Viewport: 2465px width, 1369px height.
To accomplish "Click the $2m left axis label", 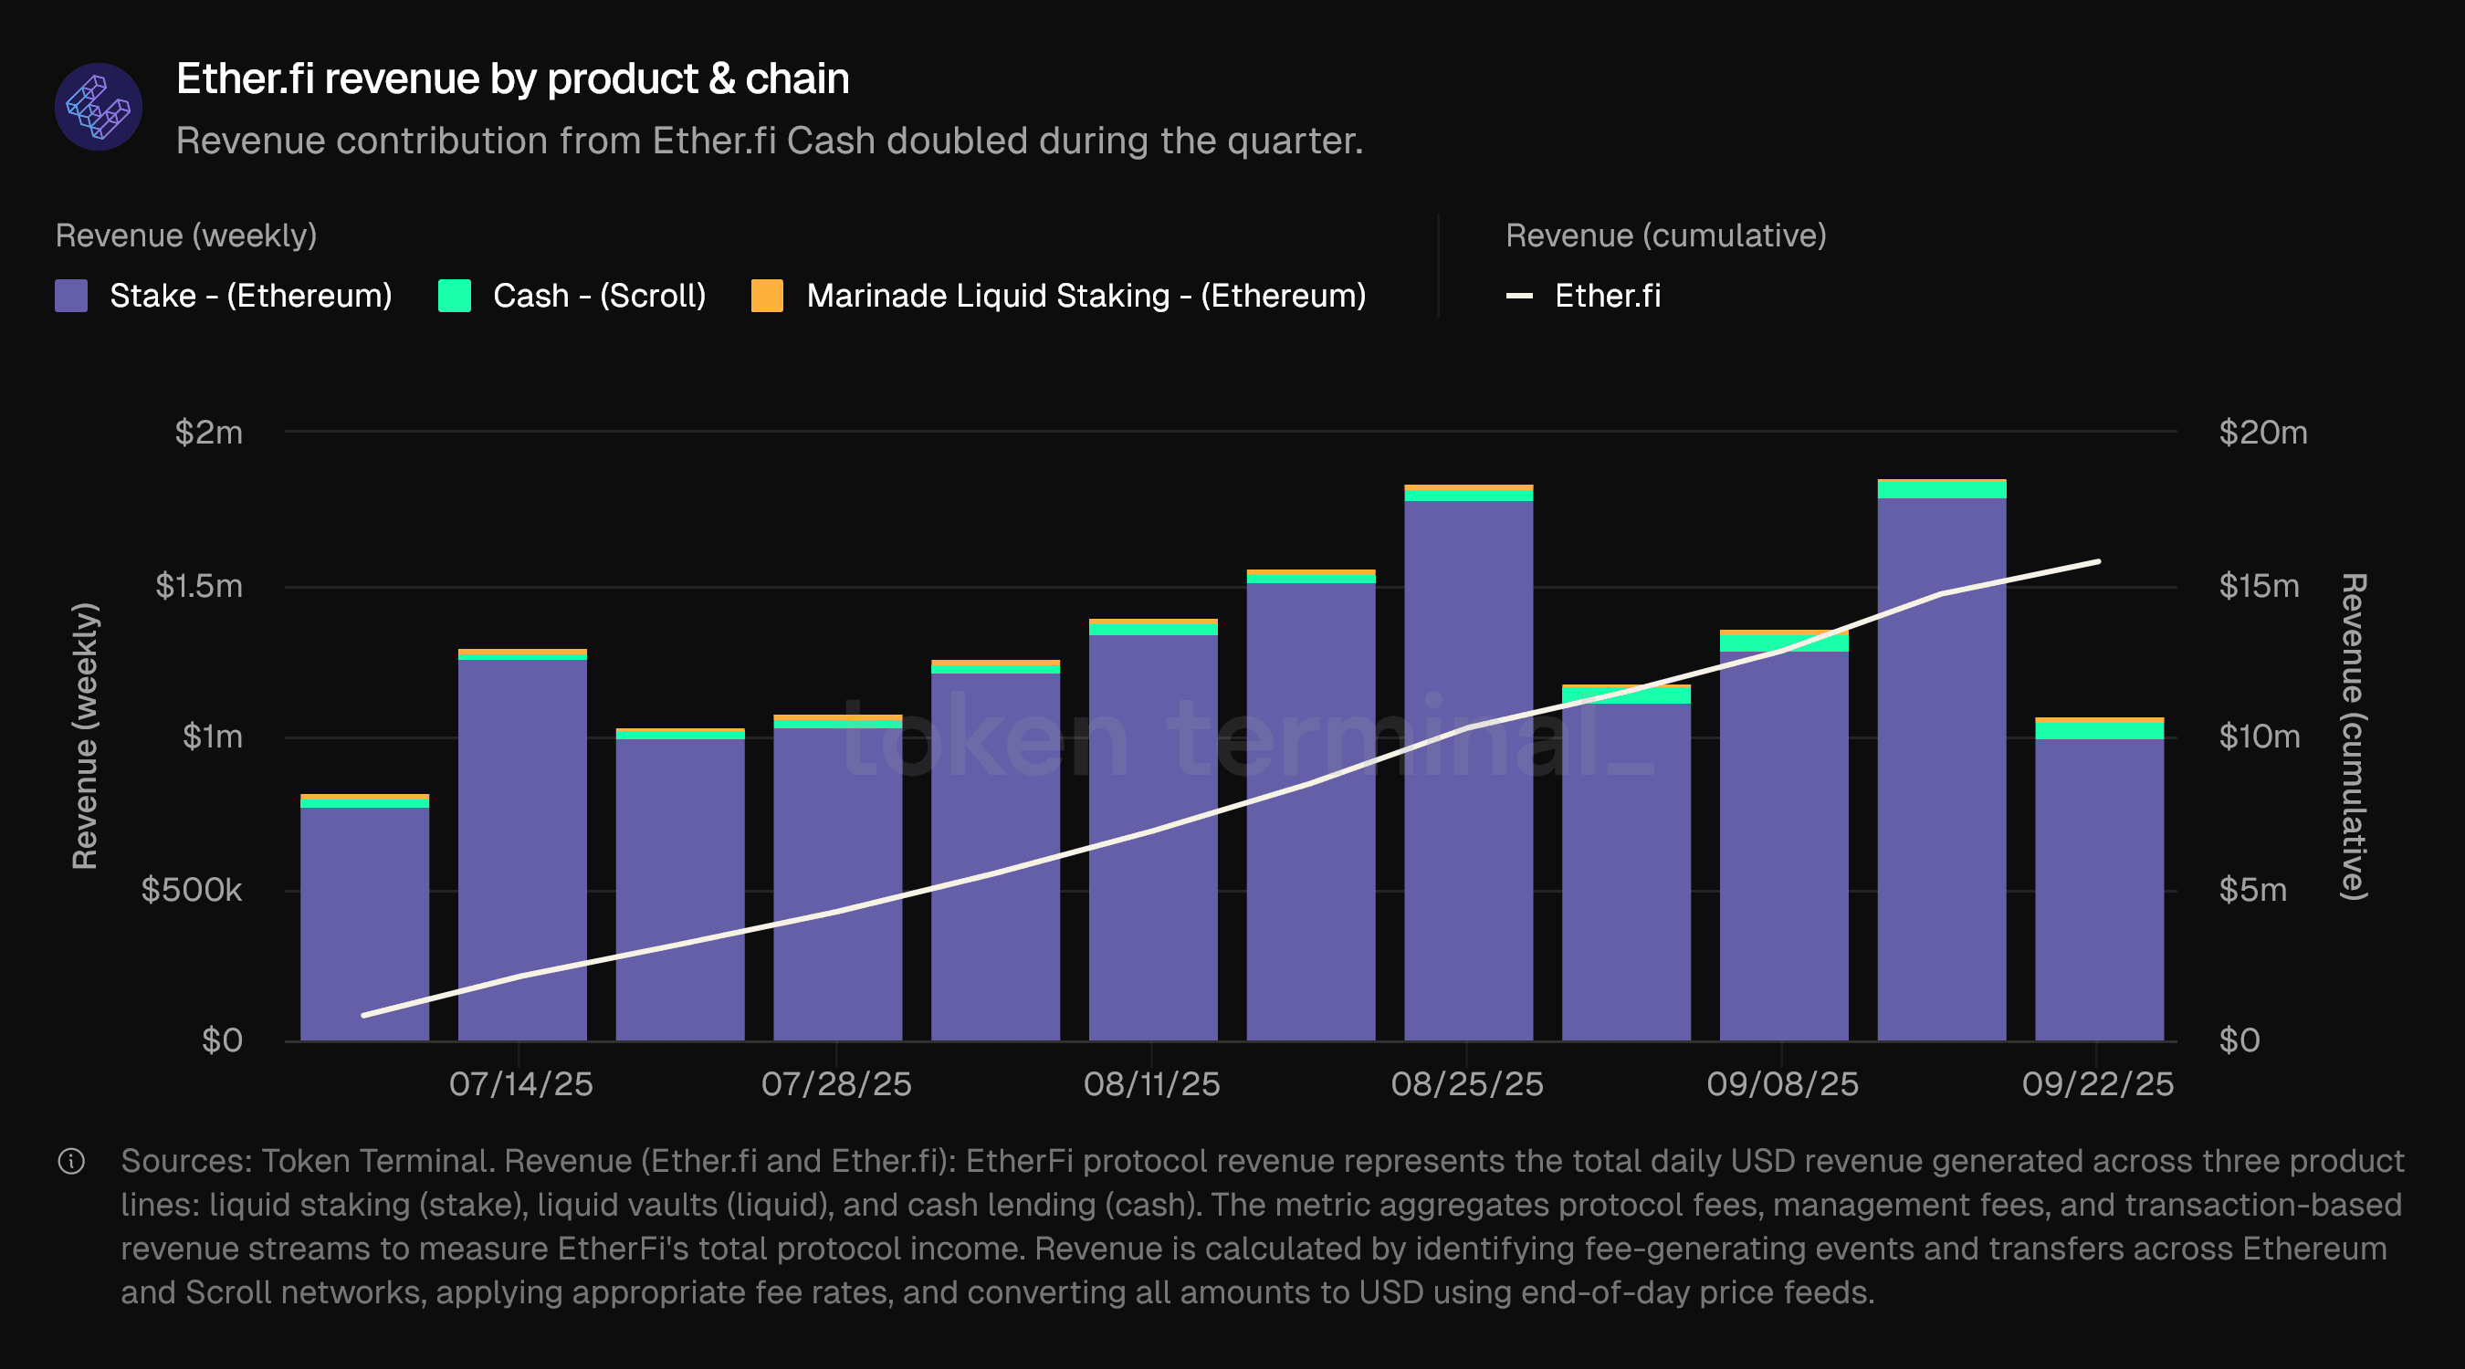I will pyautogui.click(x=208, y=433).
